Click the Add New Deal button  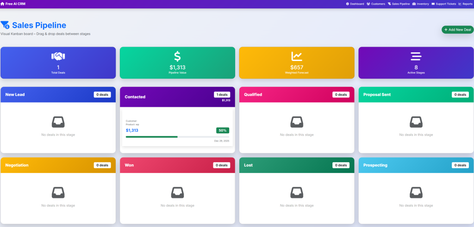(x=457, y=30)
